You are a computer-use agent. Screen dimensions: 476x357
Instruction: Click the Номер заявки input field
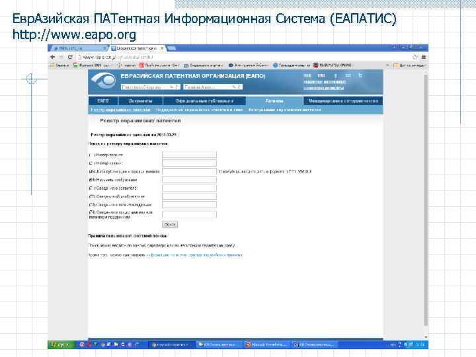(x=190, y=163)
